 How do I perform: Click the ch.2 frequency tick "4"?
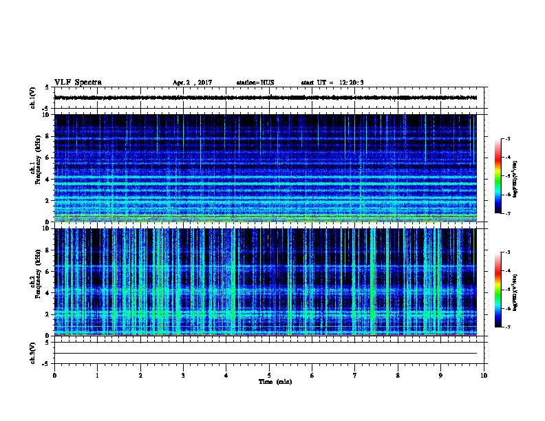point(47,293)
